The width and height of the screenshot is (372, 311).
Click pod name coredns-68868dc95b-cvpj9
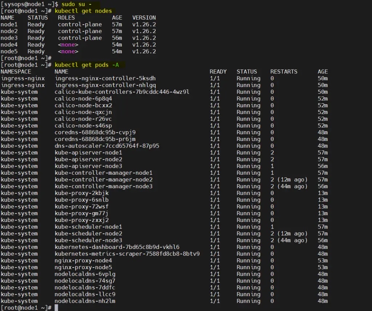(x=95, y=132)
